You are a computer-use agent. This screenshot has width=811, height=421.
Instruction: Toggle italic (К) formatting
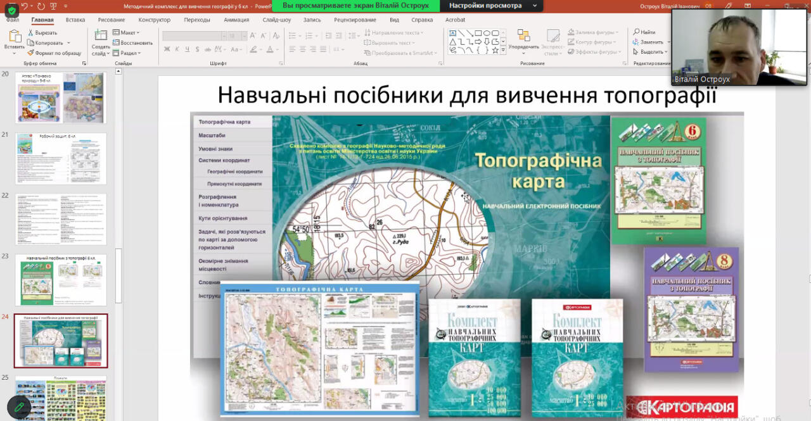pos(177,49)
